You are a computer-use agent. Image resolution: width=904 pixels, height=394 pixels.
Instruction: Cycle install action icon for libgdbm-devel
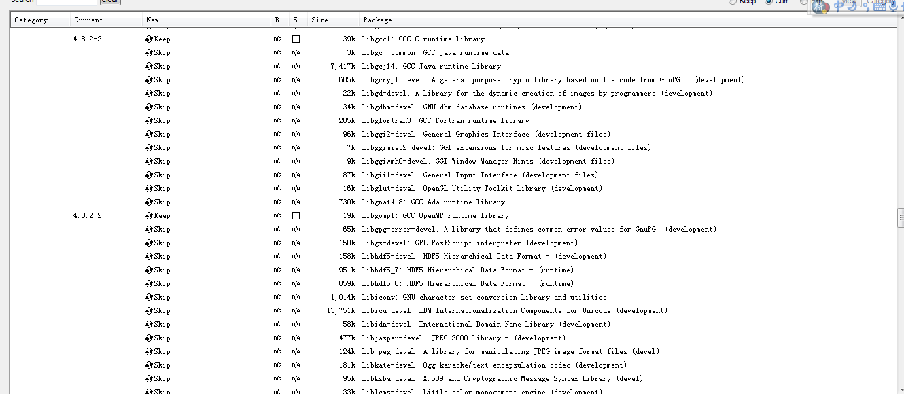[150, 107]
